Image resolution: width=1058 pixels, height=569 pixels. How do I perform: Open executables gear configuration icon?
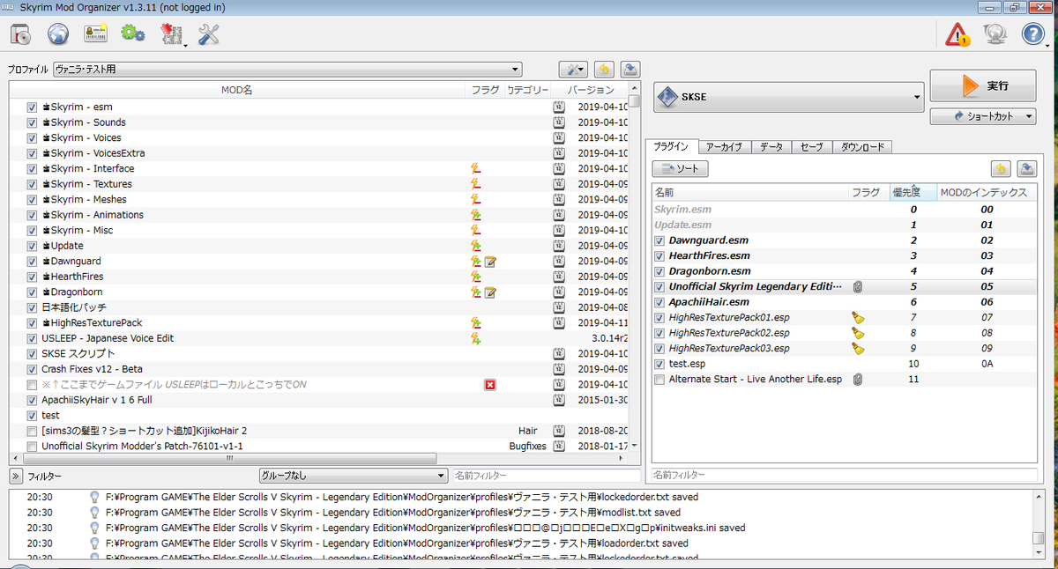pyautogui.click(x=133, y=34)
